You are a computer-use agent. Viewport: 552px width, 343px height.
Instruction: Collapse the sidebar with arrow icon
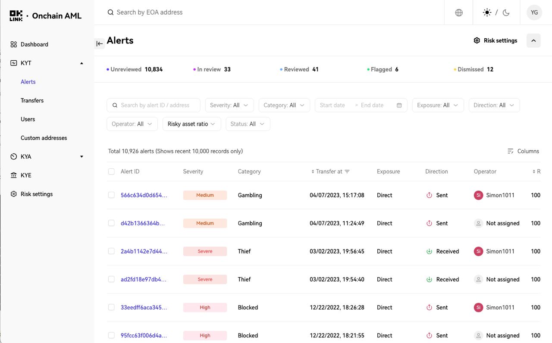click(100, 43)
